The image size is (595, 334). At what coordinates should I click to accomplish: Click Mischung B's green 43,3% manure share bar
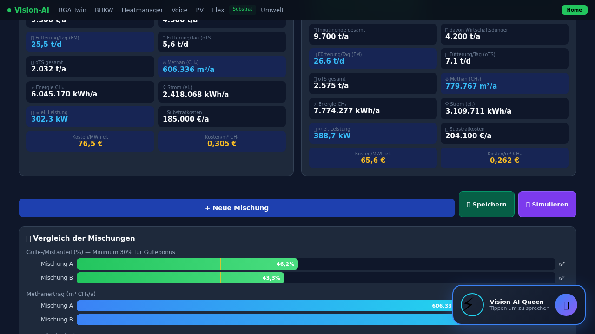pyautogui.click(x=180, y=278)
